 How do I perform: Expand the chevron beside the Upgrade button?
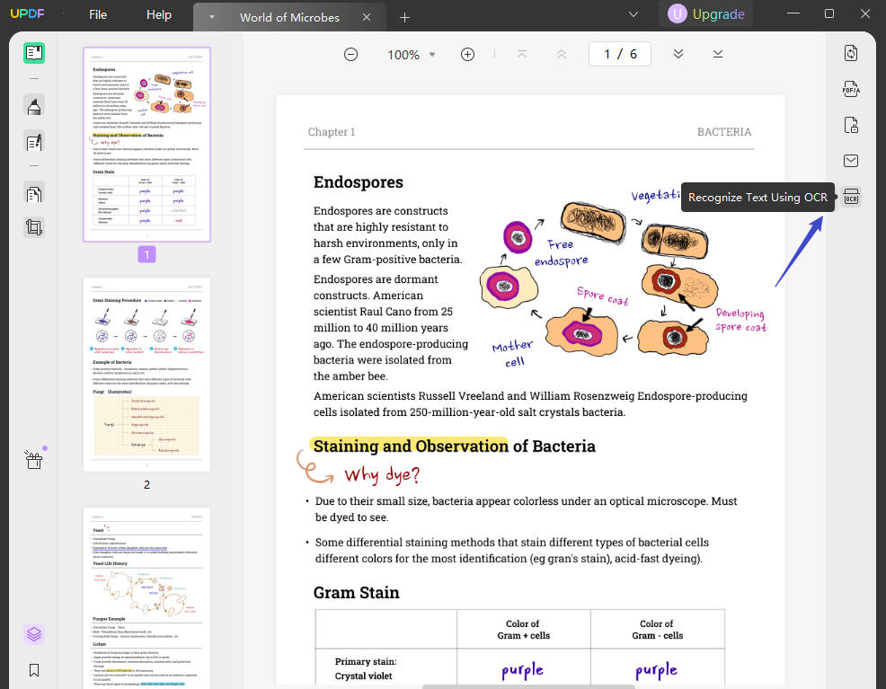coord(633,14)
